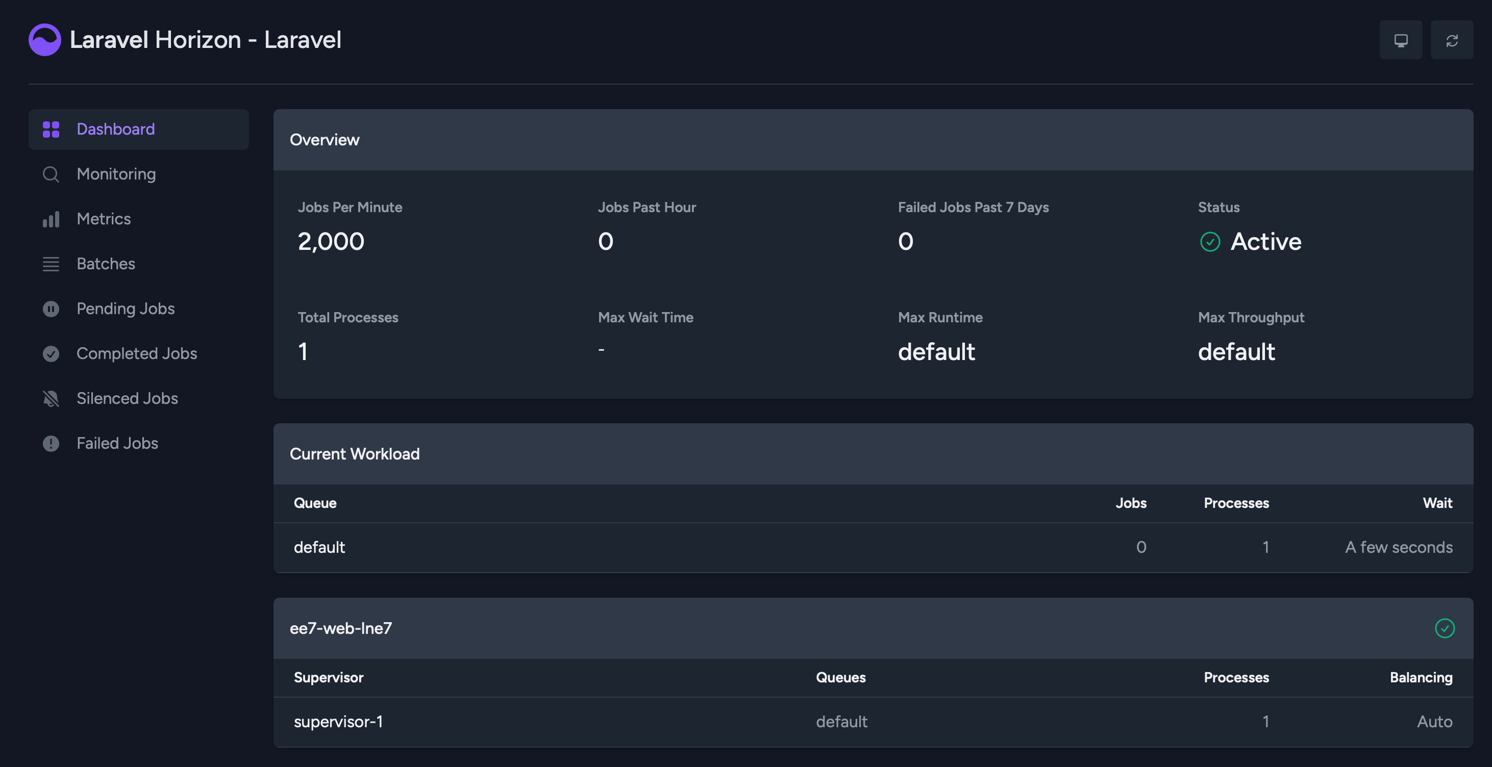This screenshot has height=767, width=1492.
Task: Expand the Current Workload section
Action: click(x=355, y=454)
